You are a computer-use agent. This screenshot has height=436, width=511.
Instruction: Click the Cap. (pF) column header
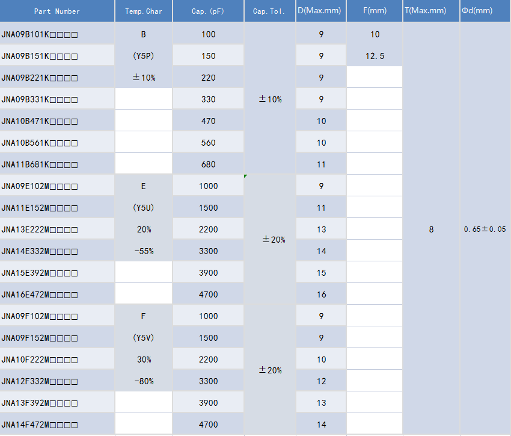pos(208,11)
